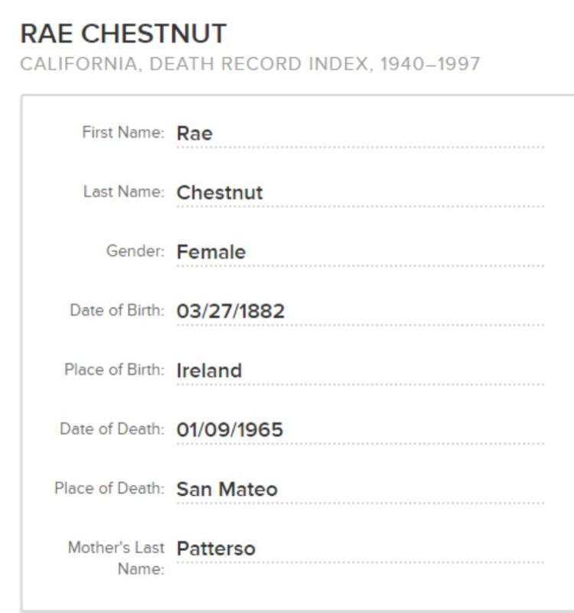Select the Gender label
Image resolution: width=574 pixels, height=613 pixels.
[x=135, y=251]
